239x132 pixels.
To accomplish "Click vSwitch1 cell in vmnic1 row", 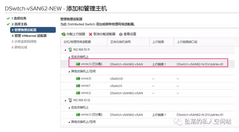I will click(116, 86).
